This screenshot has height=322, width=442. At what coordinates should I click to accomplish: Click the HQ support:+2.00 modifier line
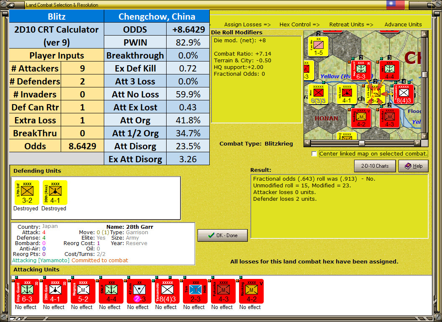coord(239,67)
